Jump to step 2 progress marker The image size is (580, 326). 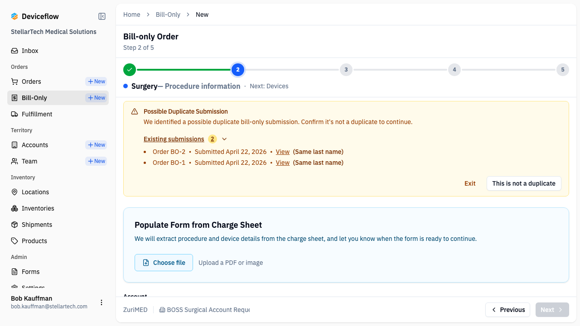point(238,70)
